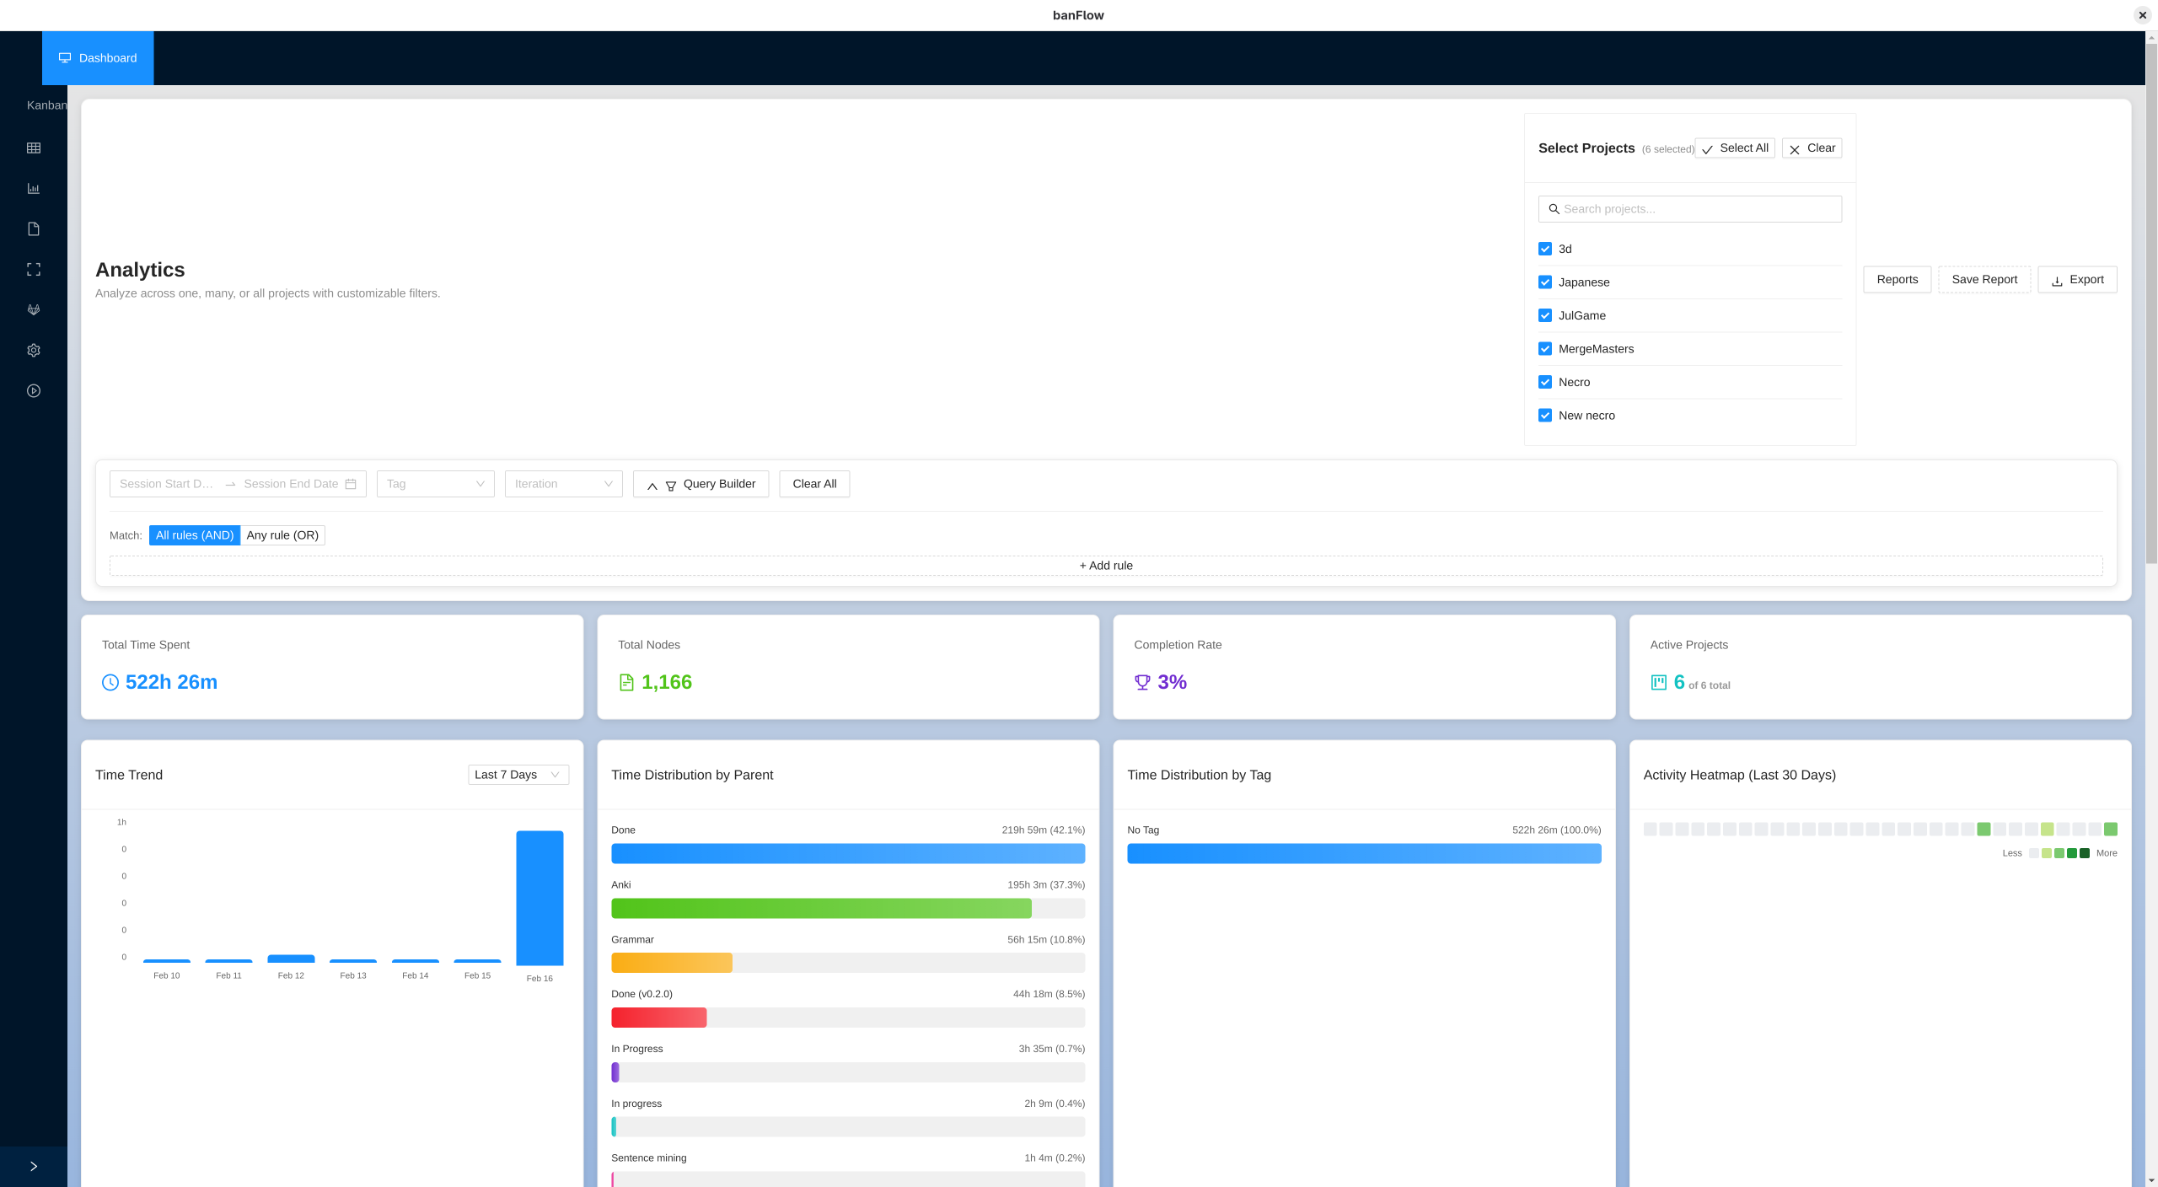Click the green Anki distribution bar

tap(821, 908)
